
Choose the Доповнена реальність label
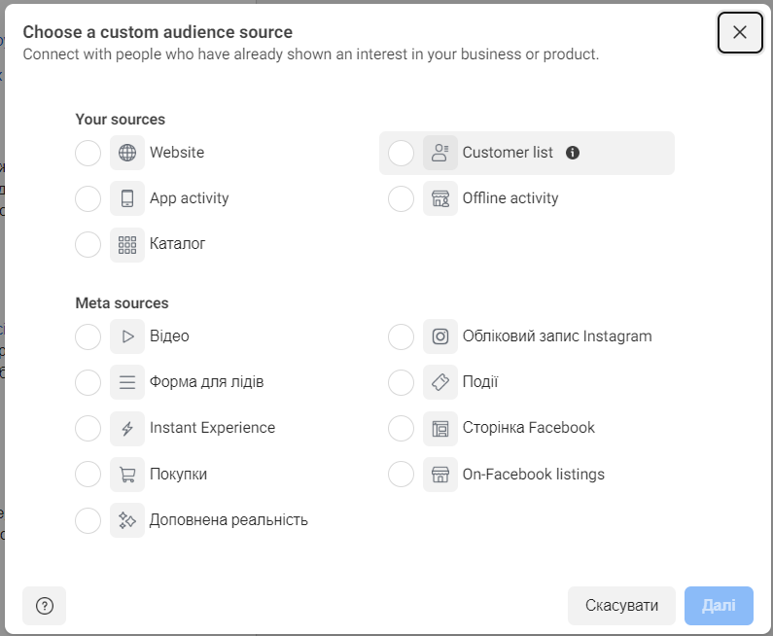tap(228, 520)
